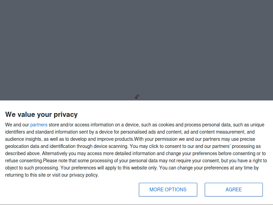Click the "We value your privacy" heading
Viewport: 273px width, 205px height.
point(41,114)
